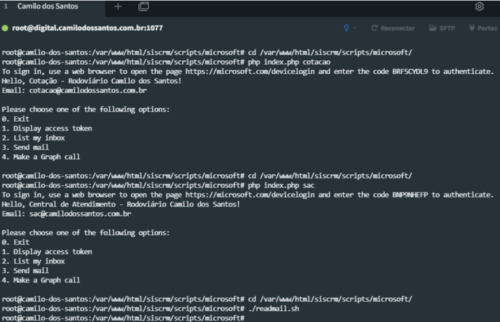Click the lightbulb hints icon
The height and width of the screenshot is (322, 500).
(347, 28)
